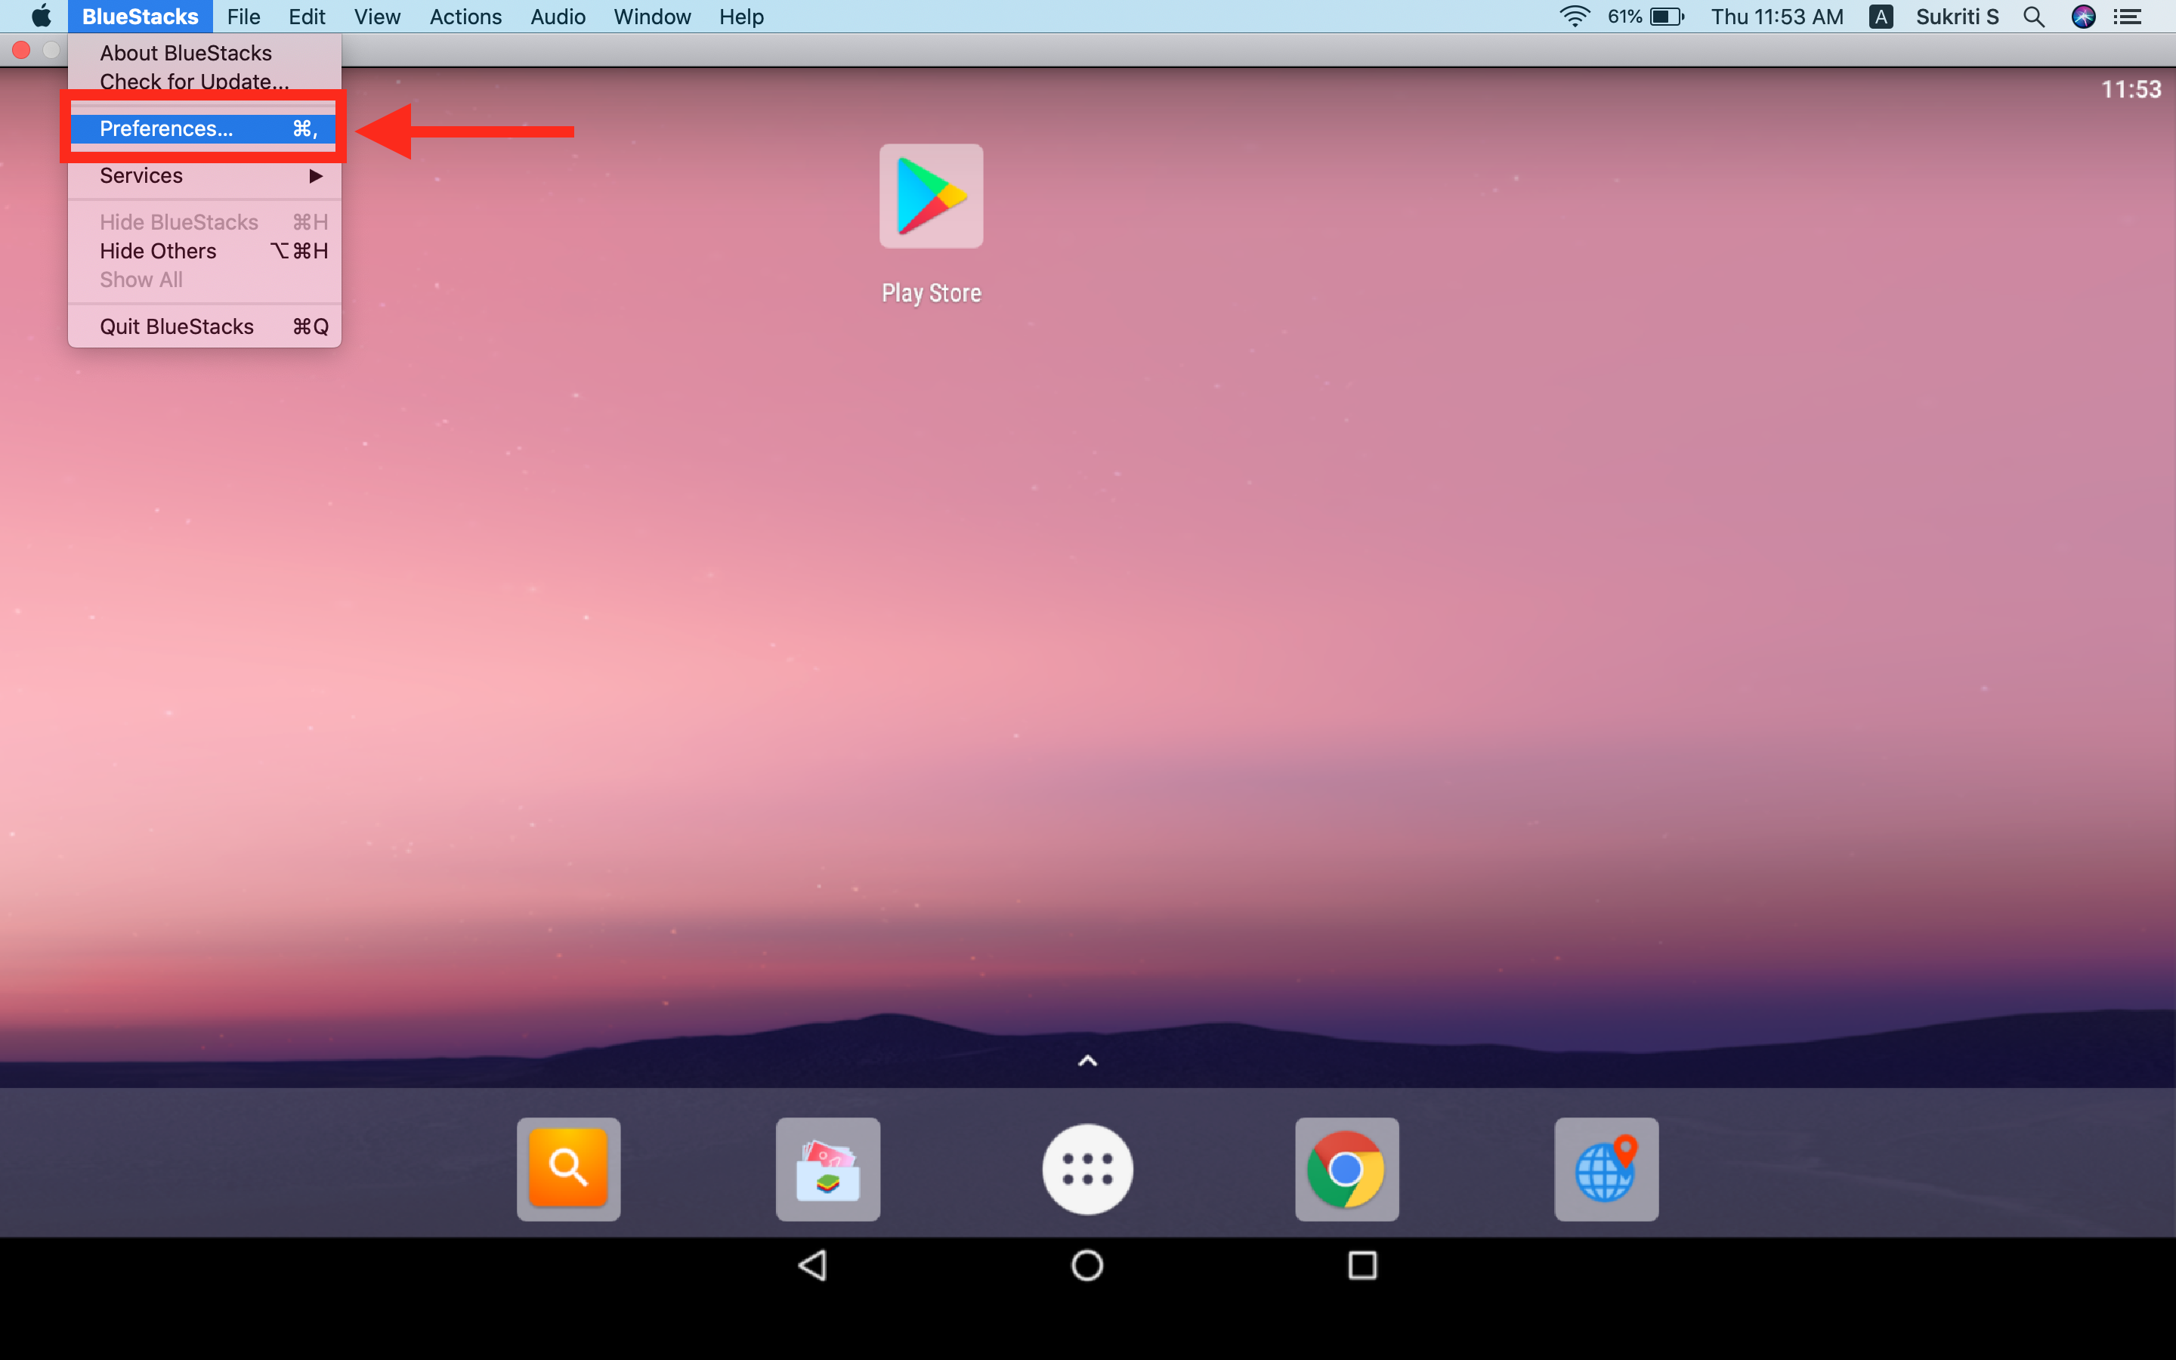2176x1360 pixels.
Task: Launch Google Chrome browser icon
Action: (x=1349, y=1169)
